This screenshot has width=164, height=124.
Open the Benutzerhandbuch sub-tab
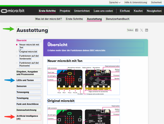click(x=118, y=19)
